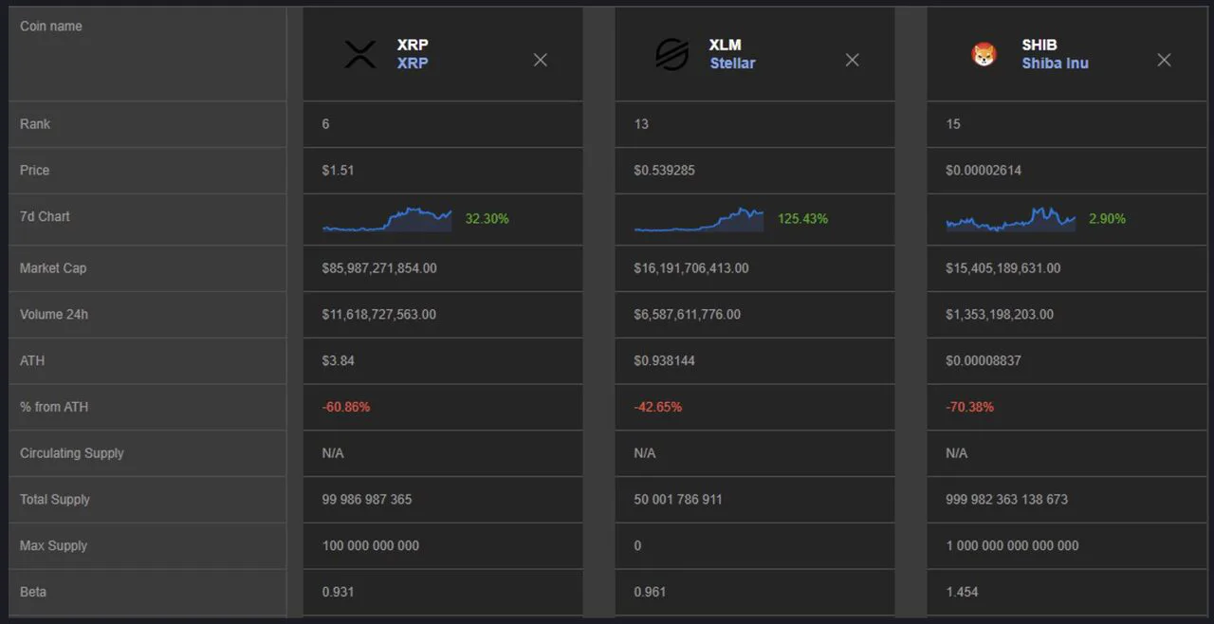Click the Shiba Inu coin logo
The width and height of the screenshot is (1214, 624).
click(x=984, y=55)
